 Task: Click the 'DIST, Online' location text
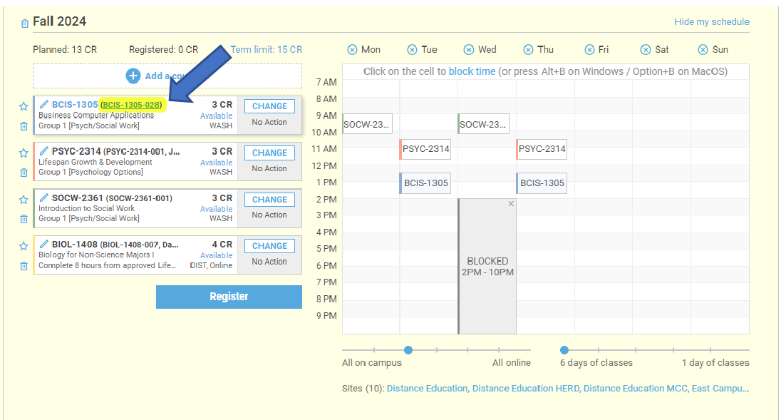(x=211, y=265)
